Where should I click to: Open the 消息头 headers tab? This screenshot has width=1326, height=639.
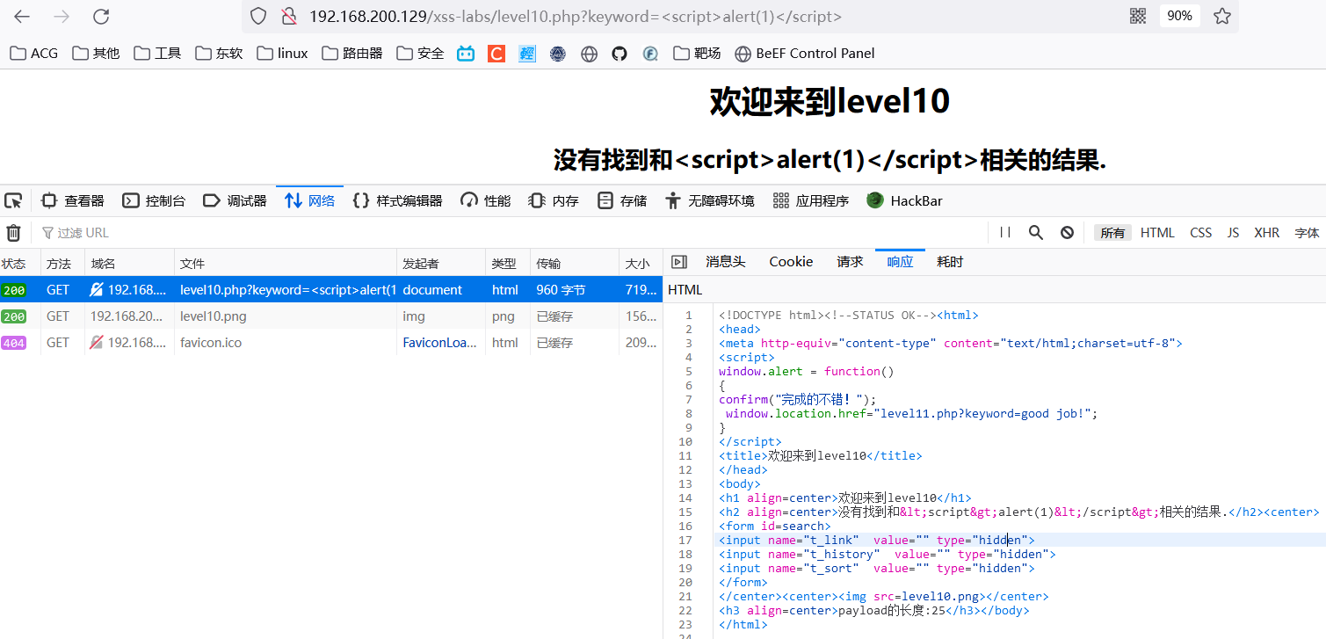point(725,262)
